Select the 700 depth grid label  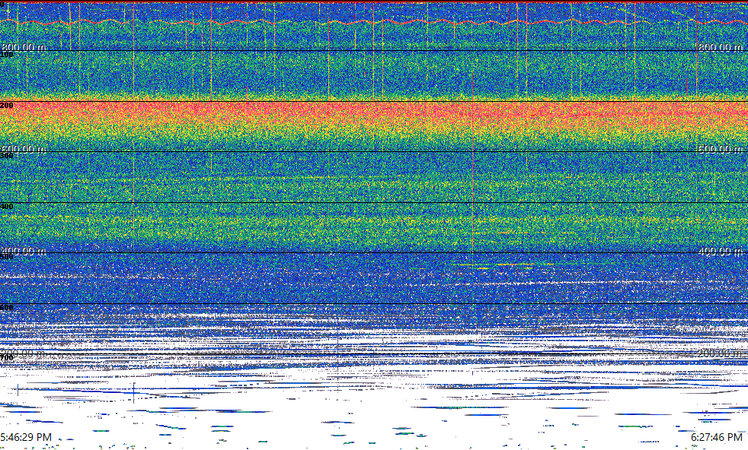point(7,357)
